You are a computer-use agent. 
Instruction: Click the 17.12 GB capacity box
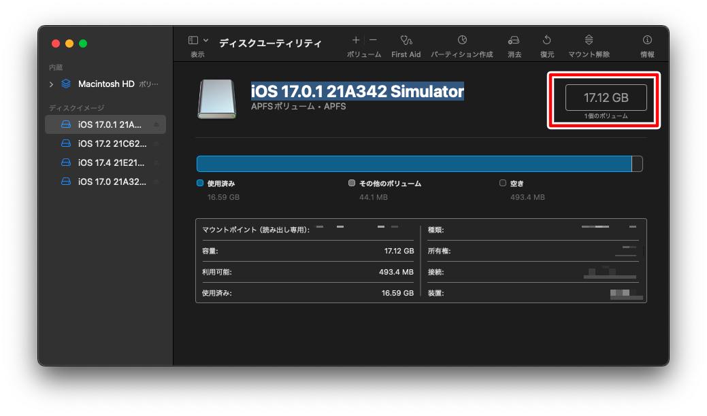[606, 98]
